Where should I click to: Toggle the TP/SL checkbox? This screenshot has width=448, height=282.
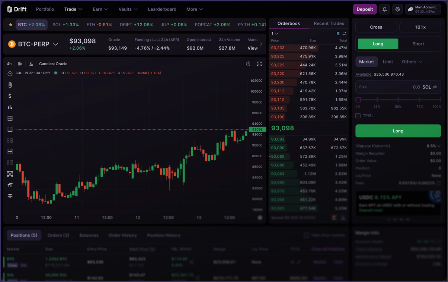pyautogui.click(x=358, y=116)
